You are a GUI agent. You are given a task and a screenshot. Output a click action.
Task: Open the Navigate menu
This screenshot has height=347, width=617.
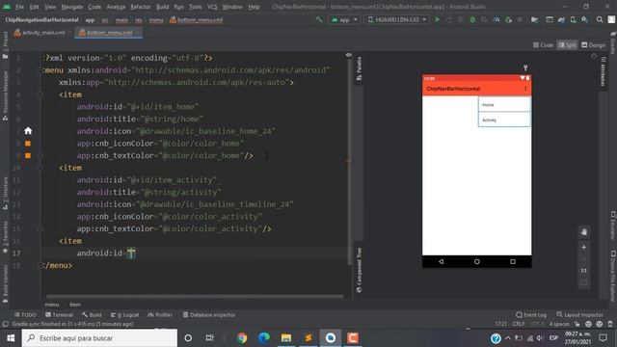click(x=72, y=7)
